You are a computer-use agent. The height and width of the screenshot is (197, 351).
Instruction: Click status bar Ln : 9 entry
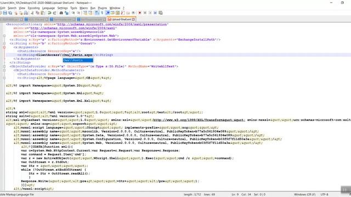235,195
